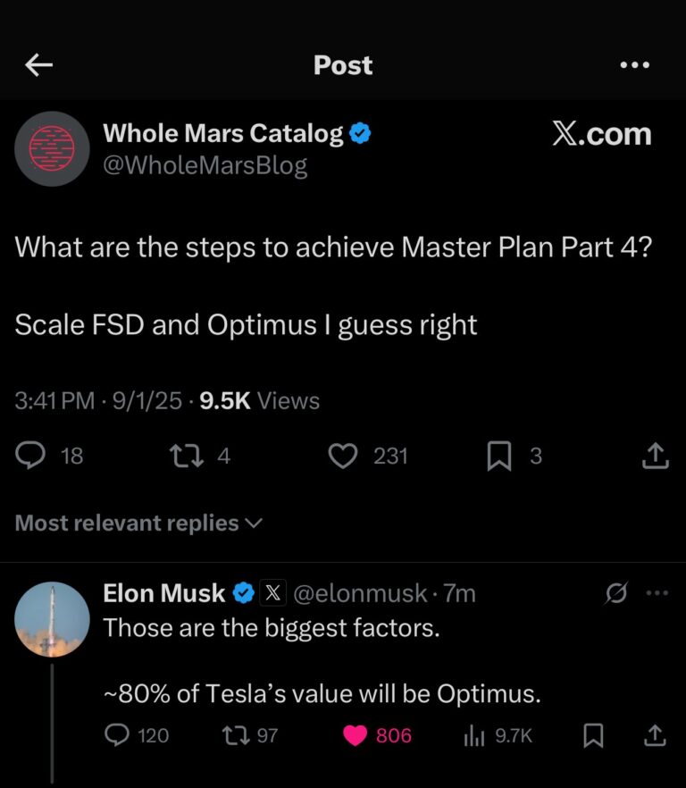Click the repost icon on the main post
This screenshot has width=686, height=788.
[x=188, y=456]
